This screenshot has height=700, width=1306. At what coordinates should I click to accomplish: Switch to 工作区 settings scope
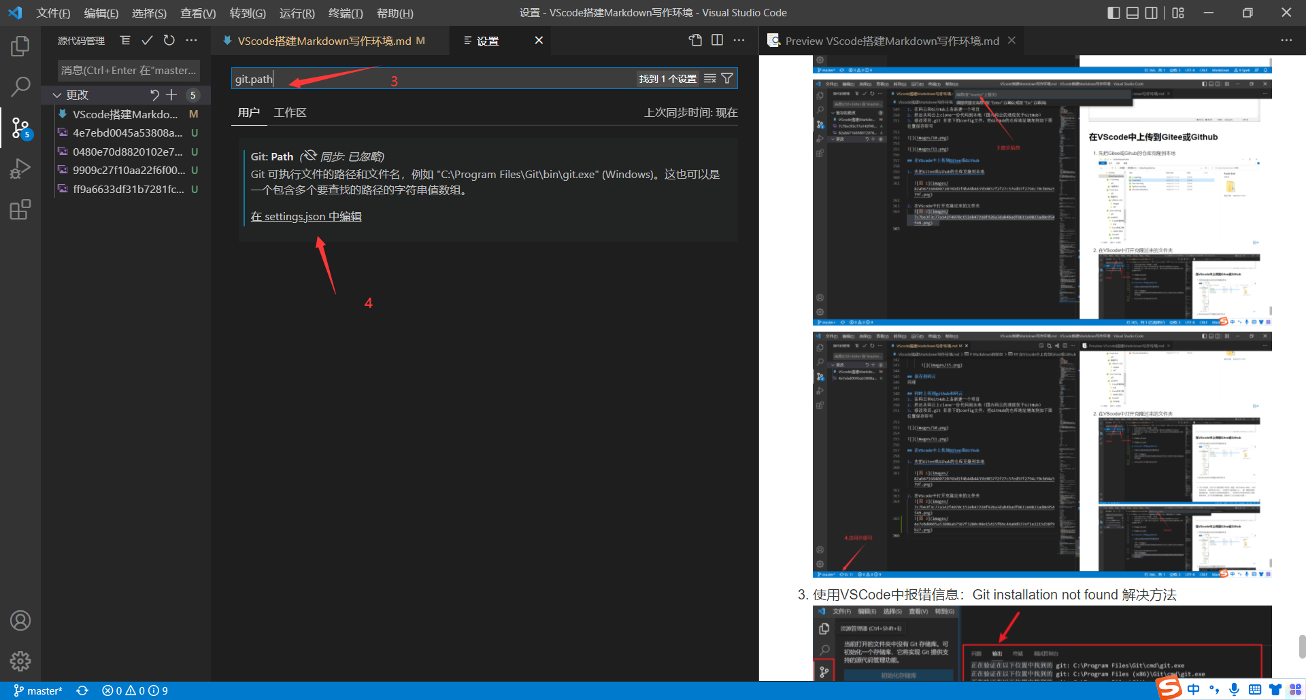click(290, 113)
